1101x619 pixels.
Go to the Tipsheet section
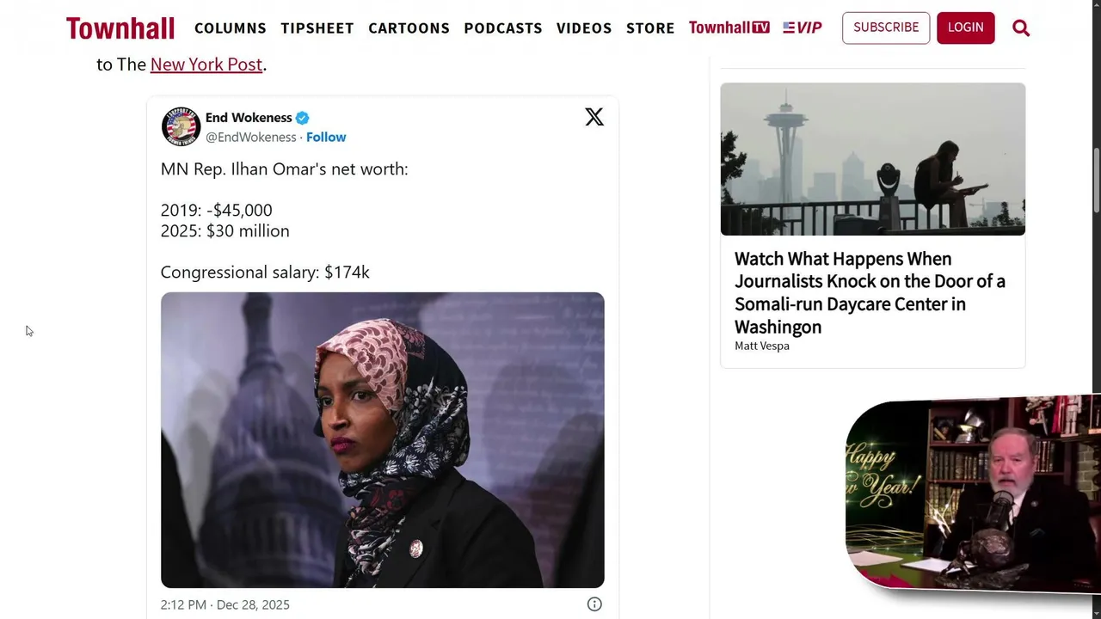(317, 28)
